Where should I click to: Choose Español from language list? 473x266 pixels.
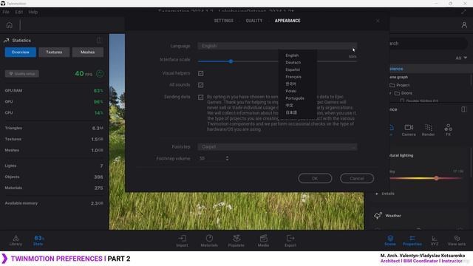point(293,69)
